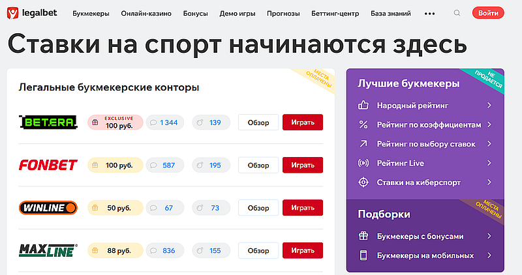Open the Обзор review for Maxline
This screenshot has height=275, width=522.
[x=258, y=250]
